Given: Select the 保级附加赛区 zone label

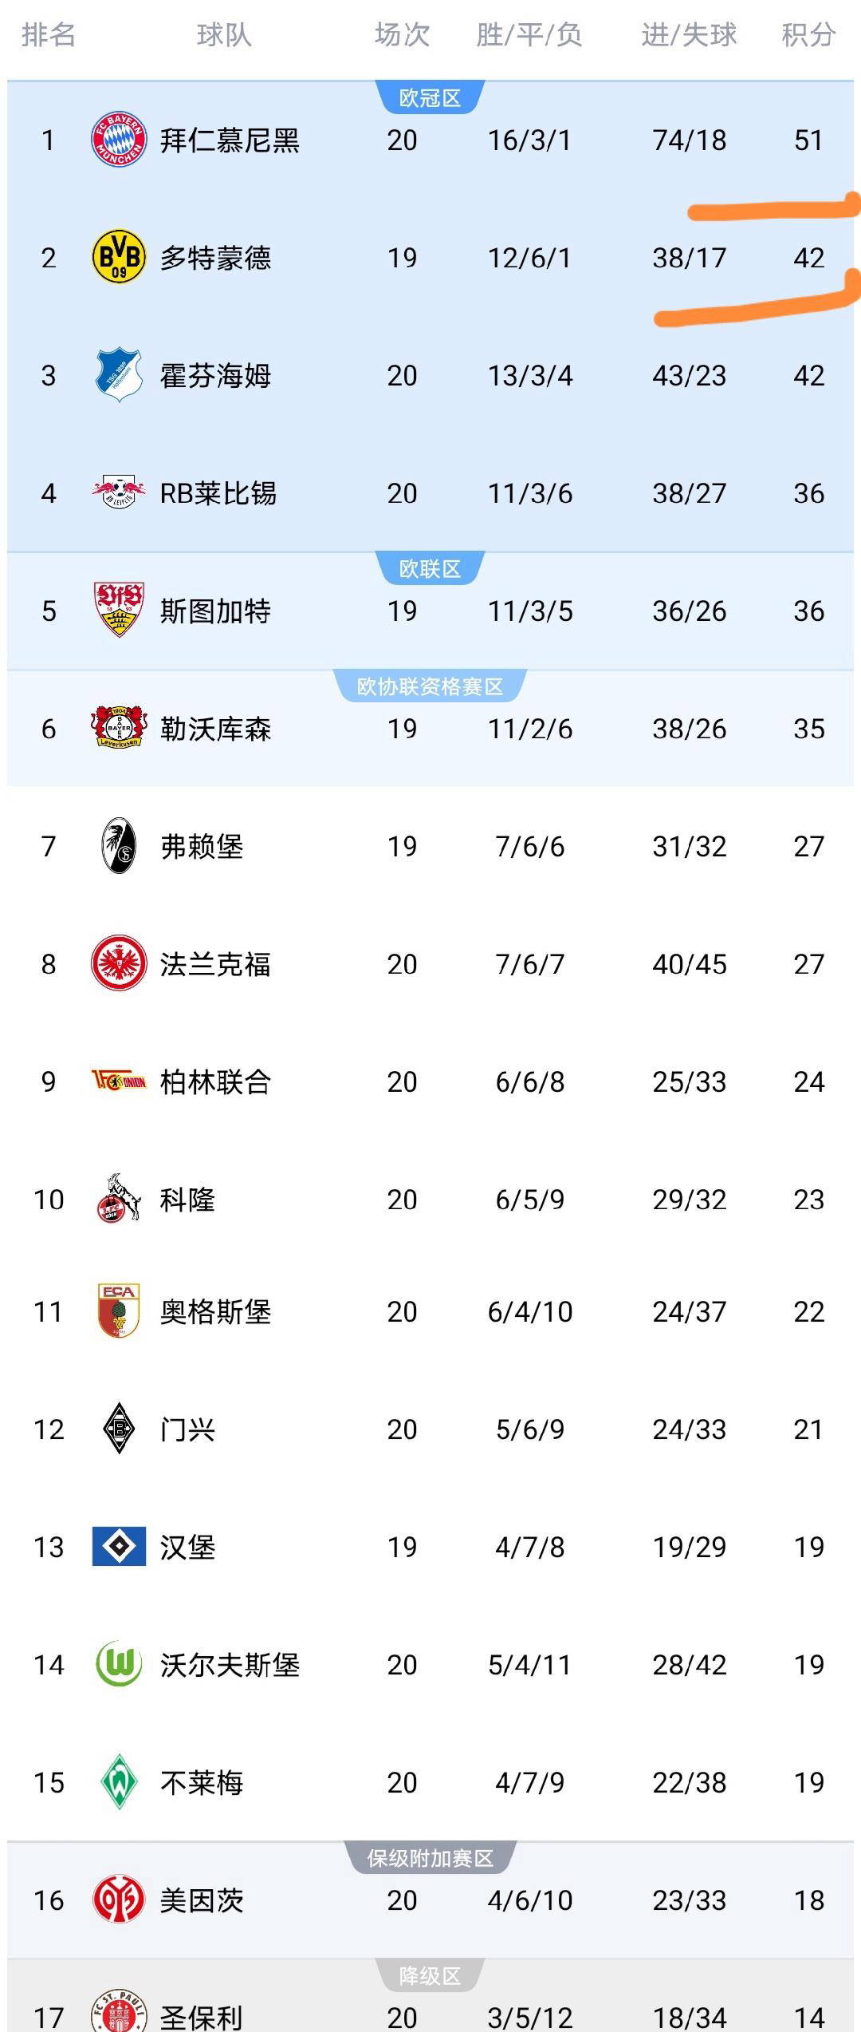Looking at the screenshot, I should [430, 1858].
